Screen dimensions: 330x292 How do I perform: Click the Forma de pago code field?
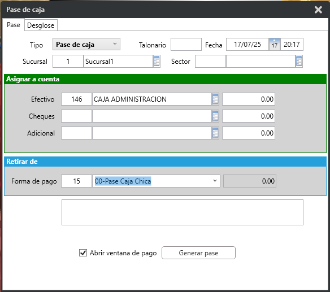77,181
